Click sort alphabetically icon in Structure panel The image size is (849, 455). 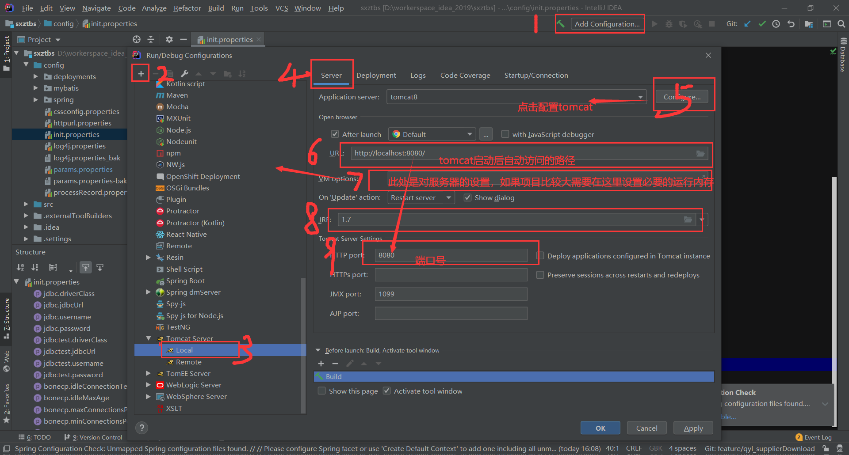20,267
